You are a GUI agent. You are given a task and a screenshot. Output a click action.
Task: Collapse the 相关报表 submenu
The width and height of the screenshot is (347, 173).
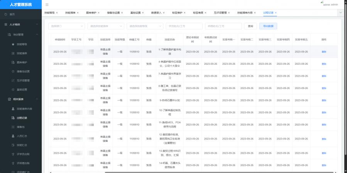37,99
